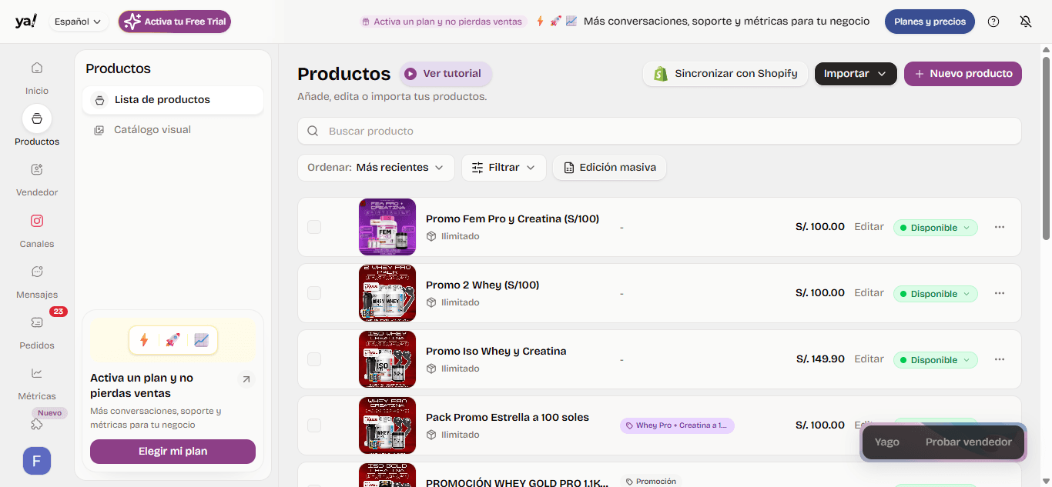
Task: Click Pack Promo Estrella a 100 soles title
Action: pos(508,418)
